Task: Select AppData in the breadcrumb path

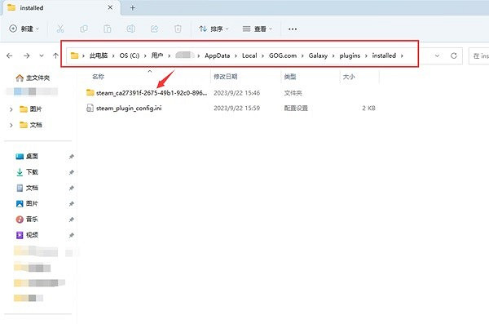Action: 218,55
